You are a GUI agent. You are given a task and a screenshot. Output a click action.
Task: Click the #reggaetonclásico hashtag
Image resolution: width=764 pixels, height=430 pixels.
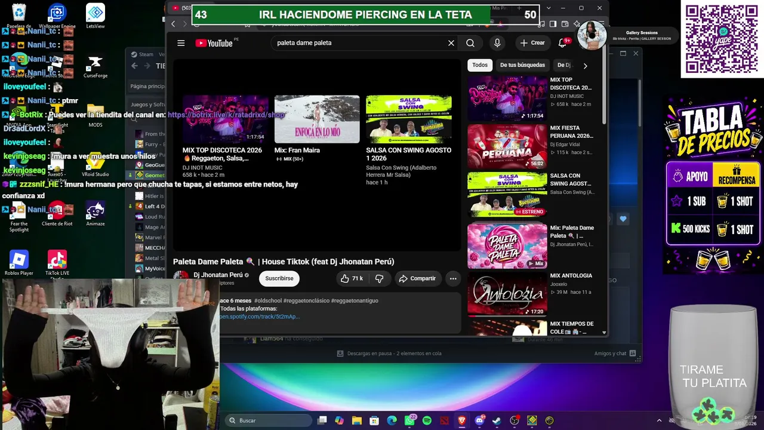[306, 301]
